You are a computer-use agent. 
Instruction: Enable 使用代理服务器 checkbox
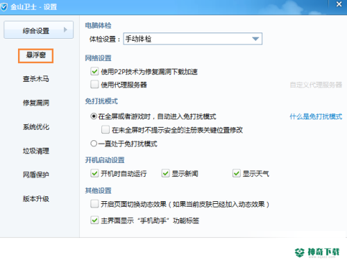click(94, 85)
